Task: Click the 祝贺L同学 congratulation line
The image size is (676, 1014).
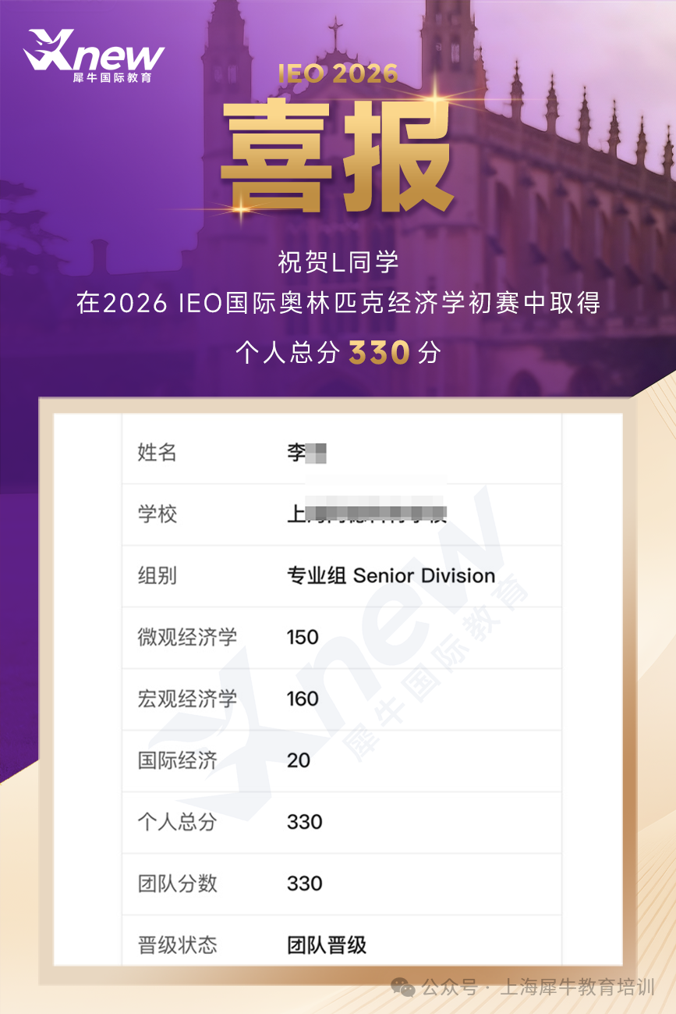Action: click(x=338, y=262)
